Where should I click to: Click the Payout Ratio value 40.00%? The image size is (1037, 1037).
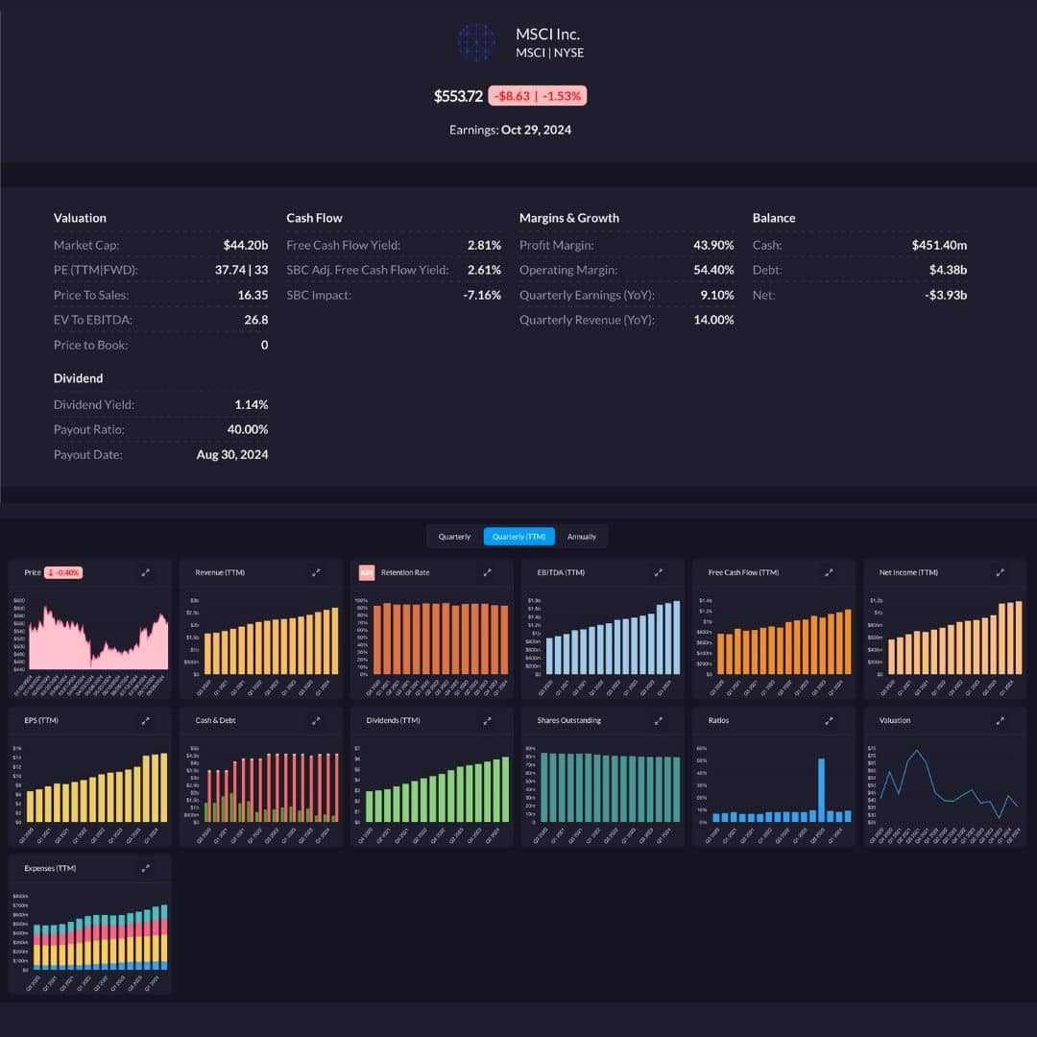[248, 430]
